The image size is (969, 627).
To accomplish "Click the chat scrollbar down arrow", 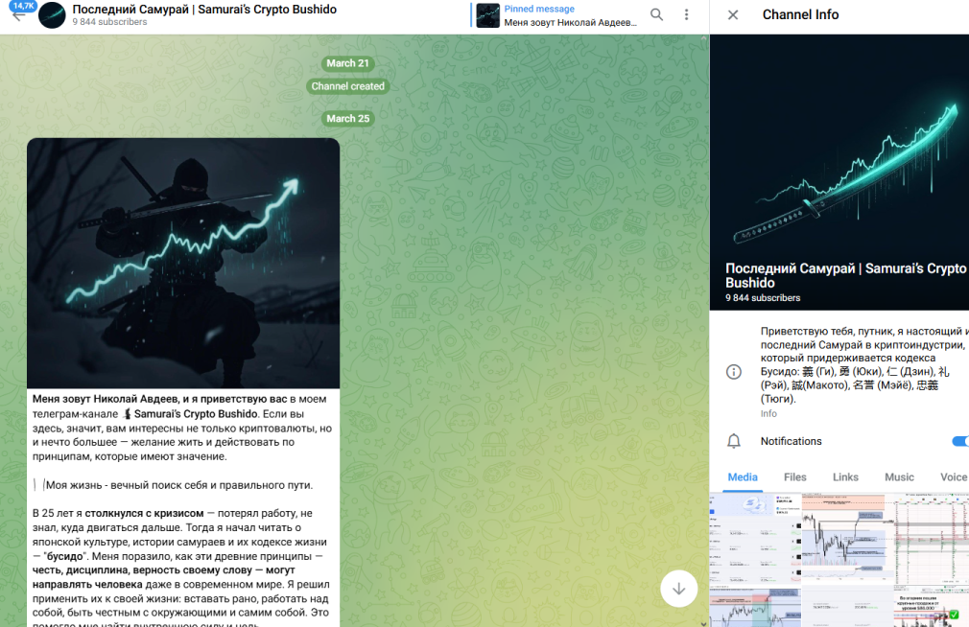I will click(704, 623).
